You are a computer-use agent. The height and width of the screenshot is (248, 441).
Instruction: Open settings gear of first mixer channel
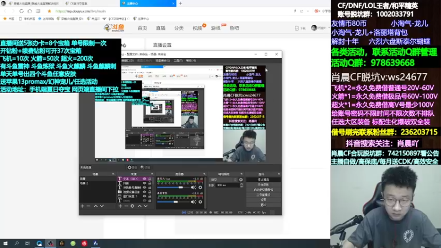coord(200,187)
